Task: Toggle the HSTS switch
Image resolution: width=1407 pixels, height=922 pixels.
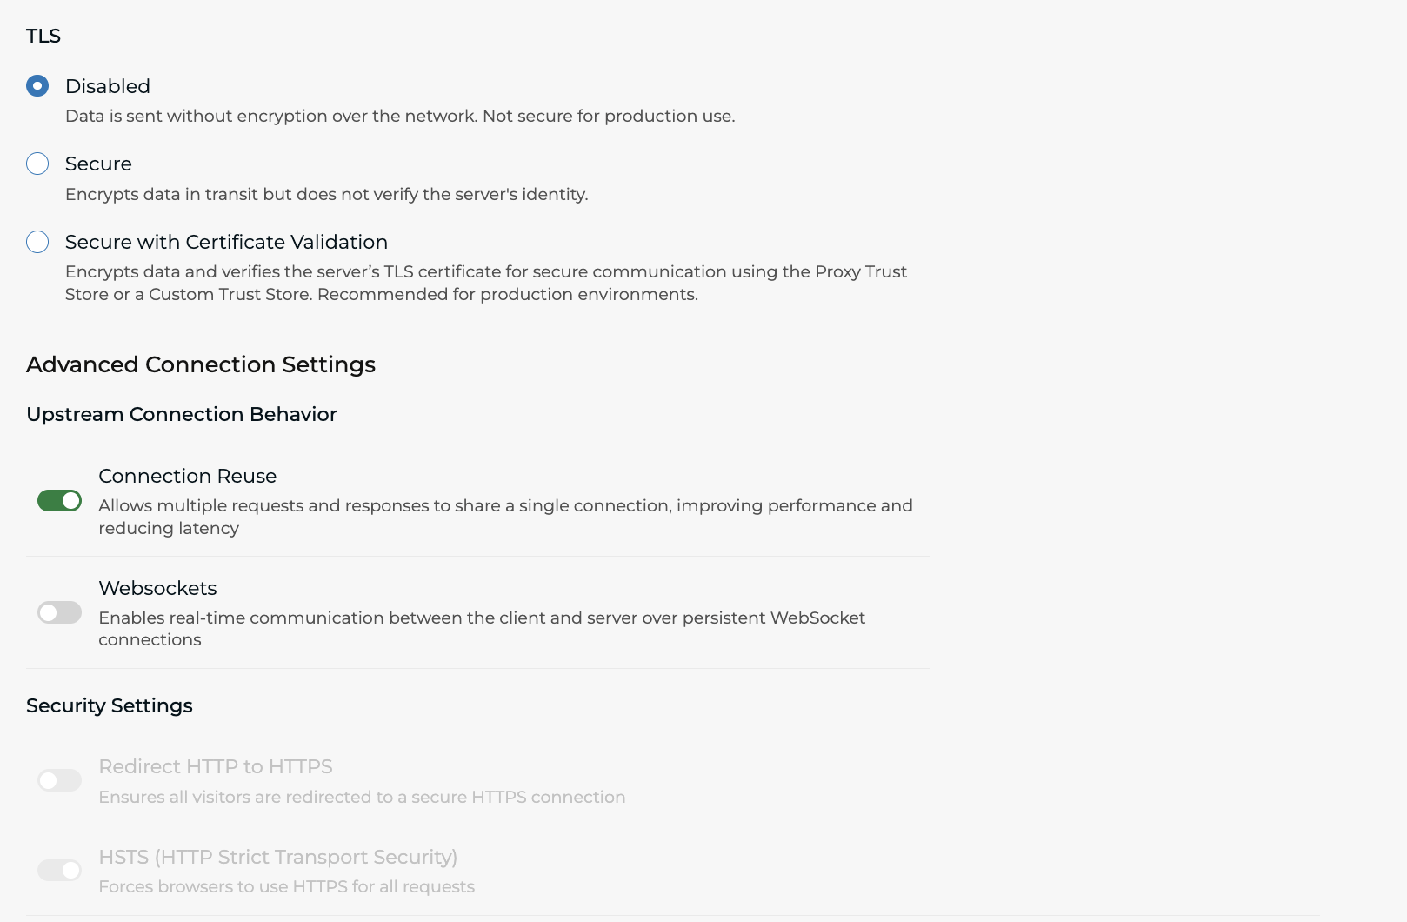Action: coord(60,870)
